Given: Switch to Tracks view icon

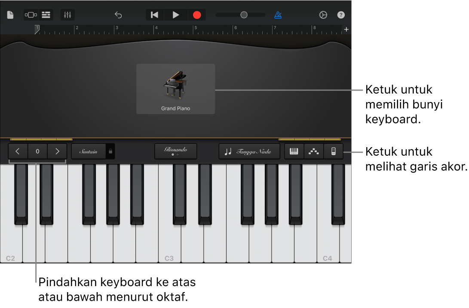Looking at the screenshot, I should (x=46, y=15).
